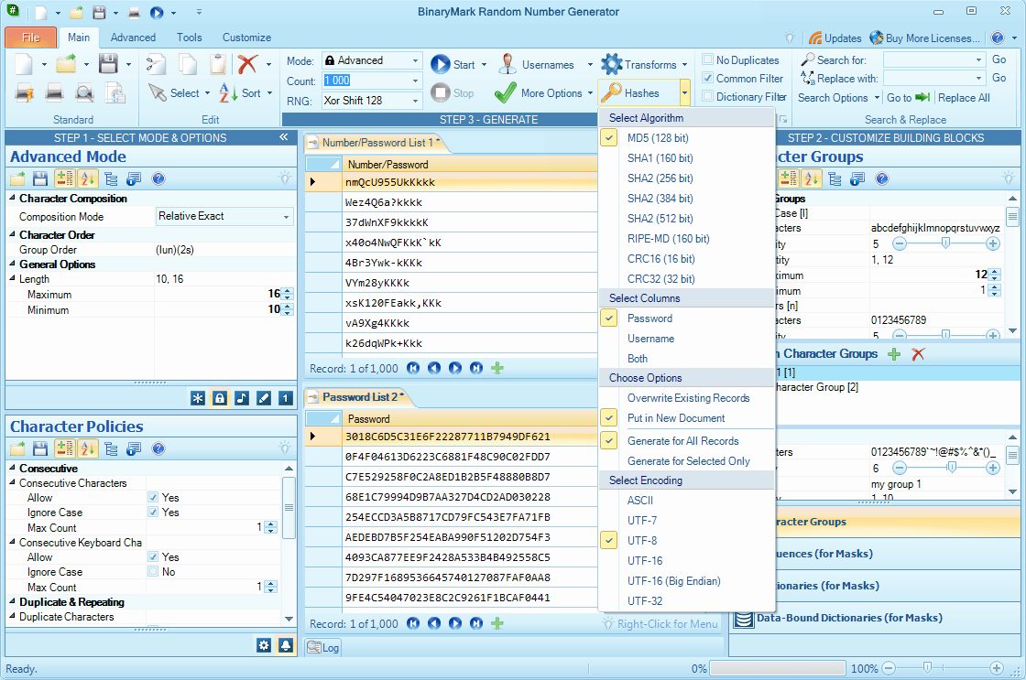Click the number 1 icon below Advanced Mode panel
This screenshot has height=680, width=1026.
(x=285, y=397)
